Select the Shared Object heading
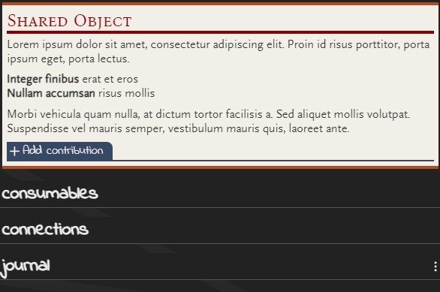Image resolution: width=440 pixels, height=292 pixels. pyautogui.click(x=69, y=21)
